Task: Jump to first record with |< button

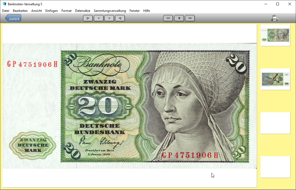Action: coord(88,18)
